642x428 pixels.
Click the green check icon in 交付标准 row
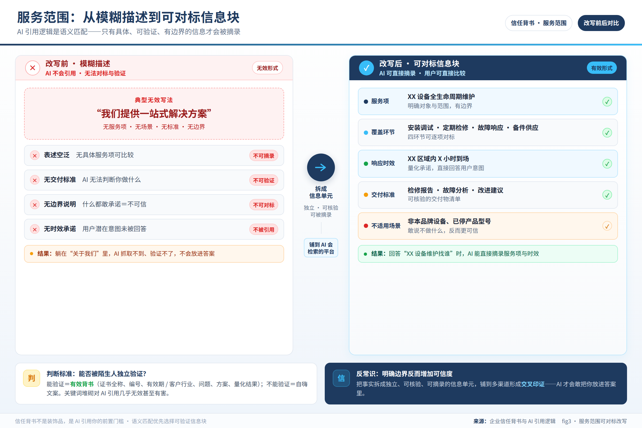coord(607,195)
